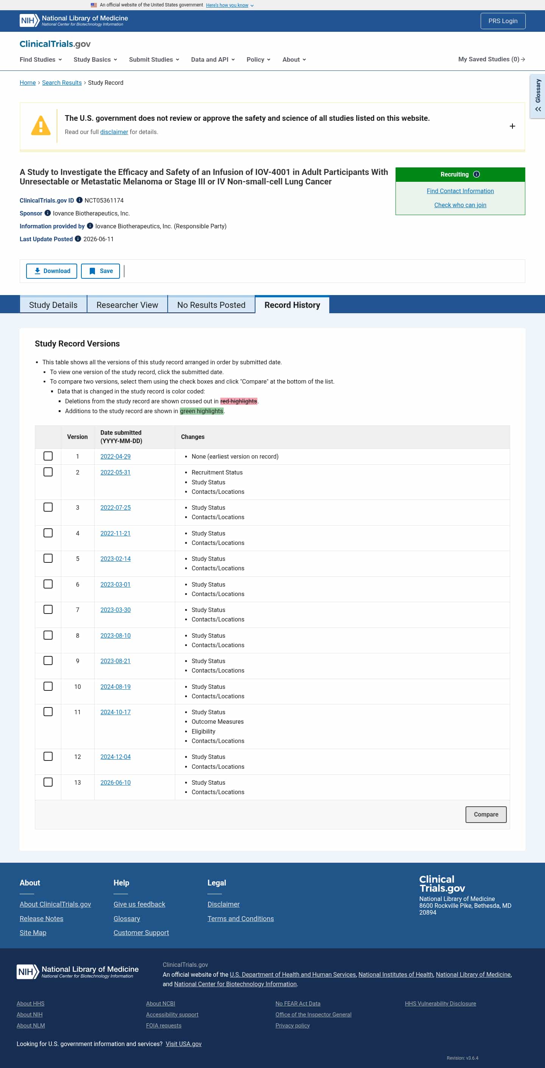The height and width of the screenshot is (1068, 545).
Task: Open the Site Map footer link
Action: (33, 933)
